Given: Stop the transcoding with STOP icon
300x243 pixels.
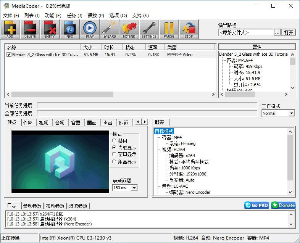Looking at the screenshot, I should click(x=189, y=29).
